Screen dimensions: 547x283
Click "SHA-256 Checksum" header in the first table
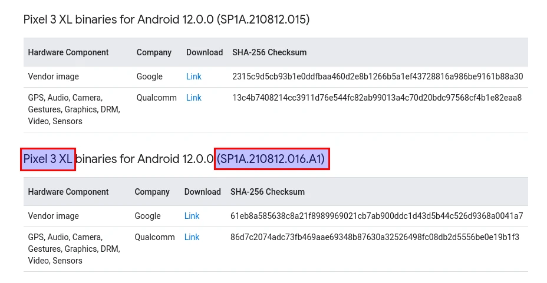[x=269, y=52]
